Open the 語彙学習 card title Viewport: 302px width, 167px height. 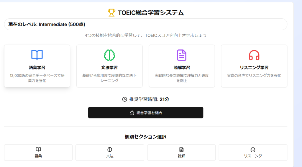coord(37,67)
